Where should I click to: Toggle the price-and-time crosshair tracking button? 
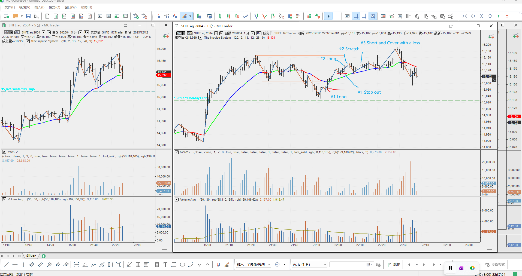(x=356, y=16)
